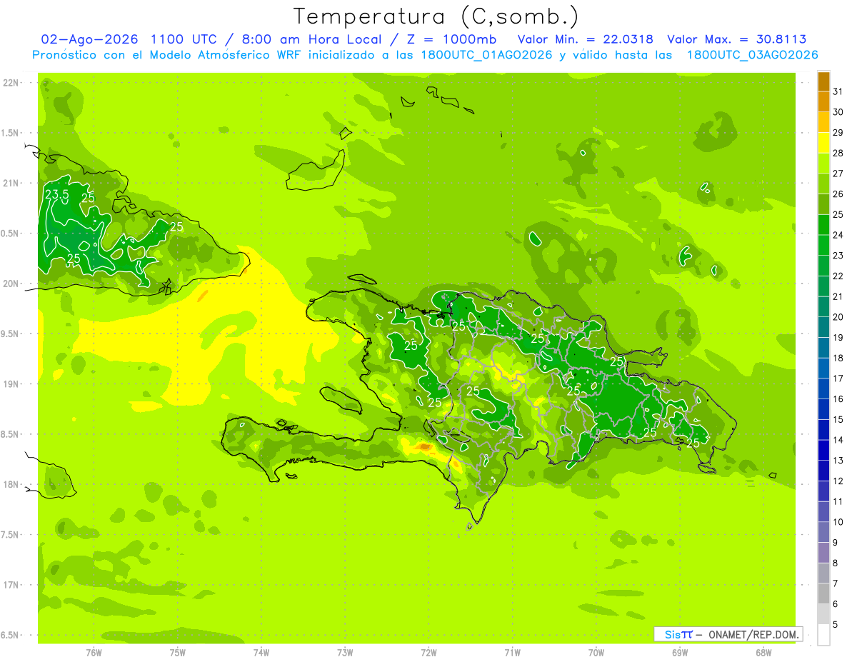The height and width of the screenshot is (662, 857).
Task: Pick the orange swatch between 30 and 31
Action: [x=823, y=101]
